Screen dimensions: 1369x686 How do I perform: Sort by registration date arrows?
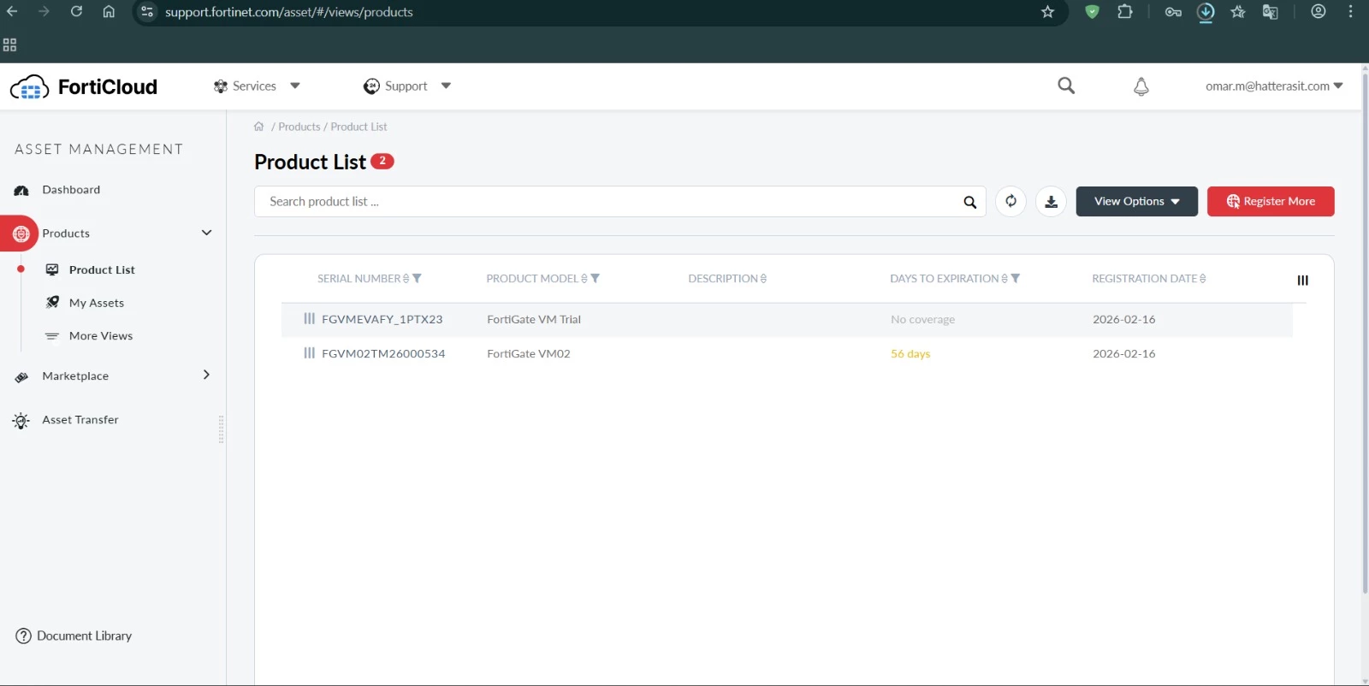(x=1202, y=279)
